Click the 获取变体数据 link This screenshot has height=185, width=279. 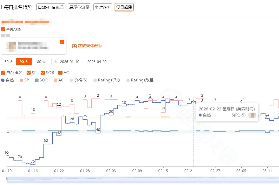coord(90,46)
